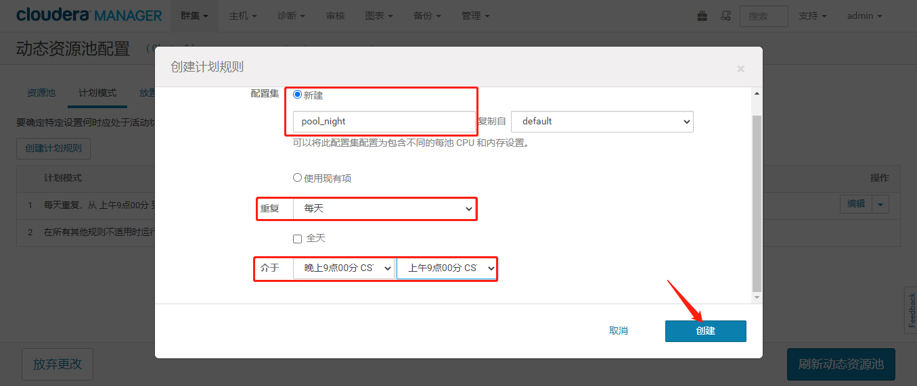This screenshot has width=917, height=386.
Task: Click the 动态资源池配置 page title
Action: pos(73,49)
